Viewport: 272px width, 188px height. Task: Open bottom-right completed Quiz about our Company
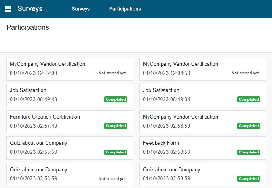203,175
